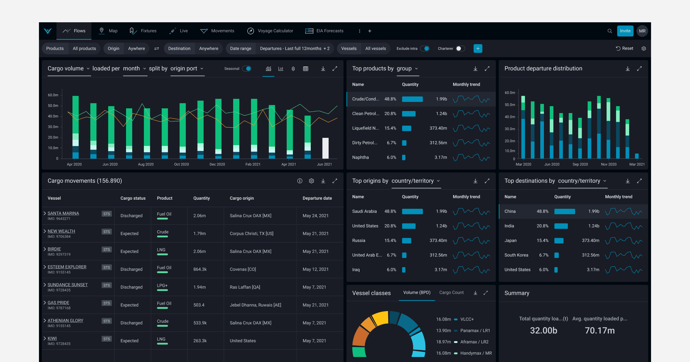Click the Crude/Cond quantity bar
Image resolution: width=690 pixels, height=362 pixels.
point(412,99)
